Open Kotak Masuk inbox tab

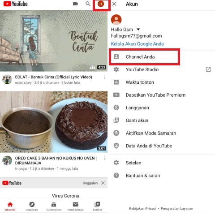pyautogui.click(x=75, y=206)
